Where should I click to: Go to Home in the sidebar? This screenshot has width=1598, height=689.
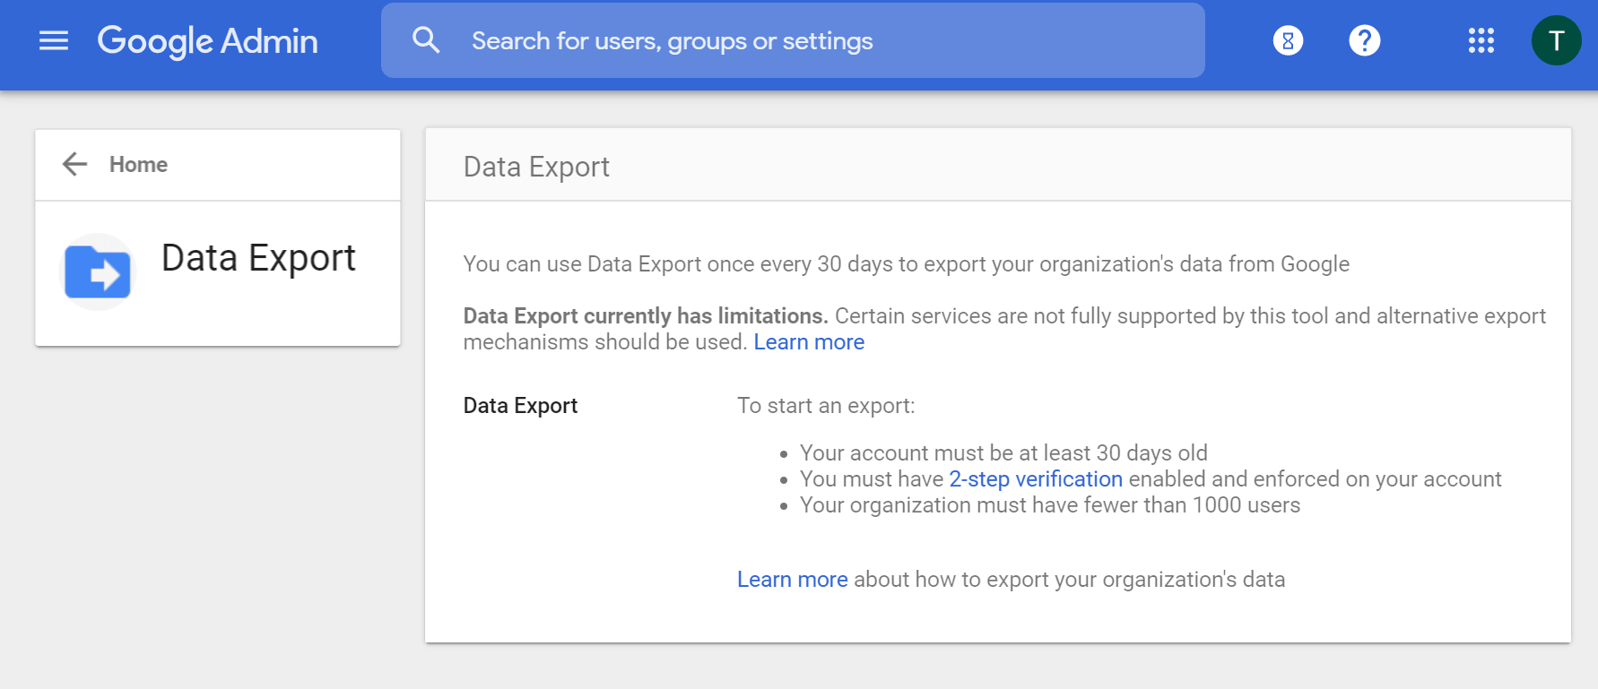click(138, 165)
